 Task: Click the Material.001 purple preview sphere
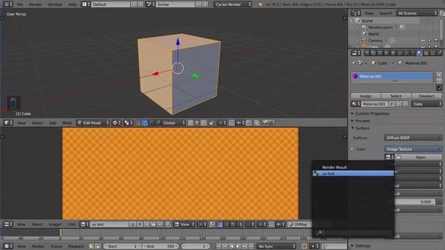pos(355,76)
